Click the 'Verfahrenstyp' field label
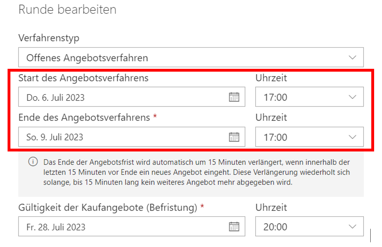382x247 pixels. [x=49, y=38]
